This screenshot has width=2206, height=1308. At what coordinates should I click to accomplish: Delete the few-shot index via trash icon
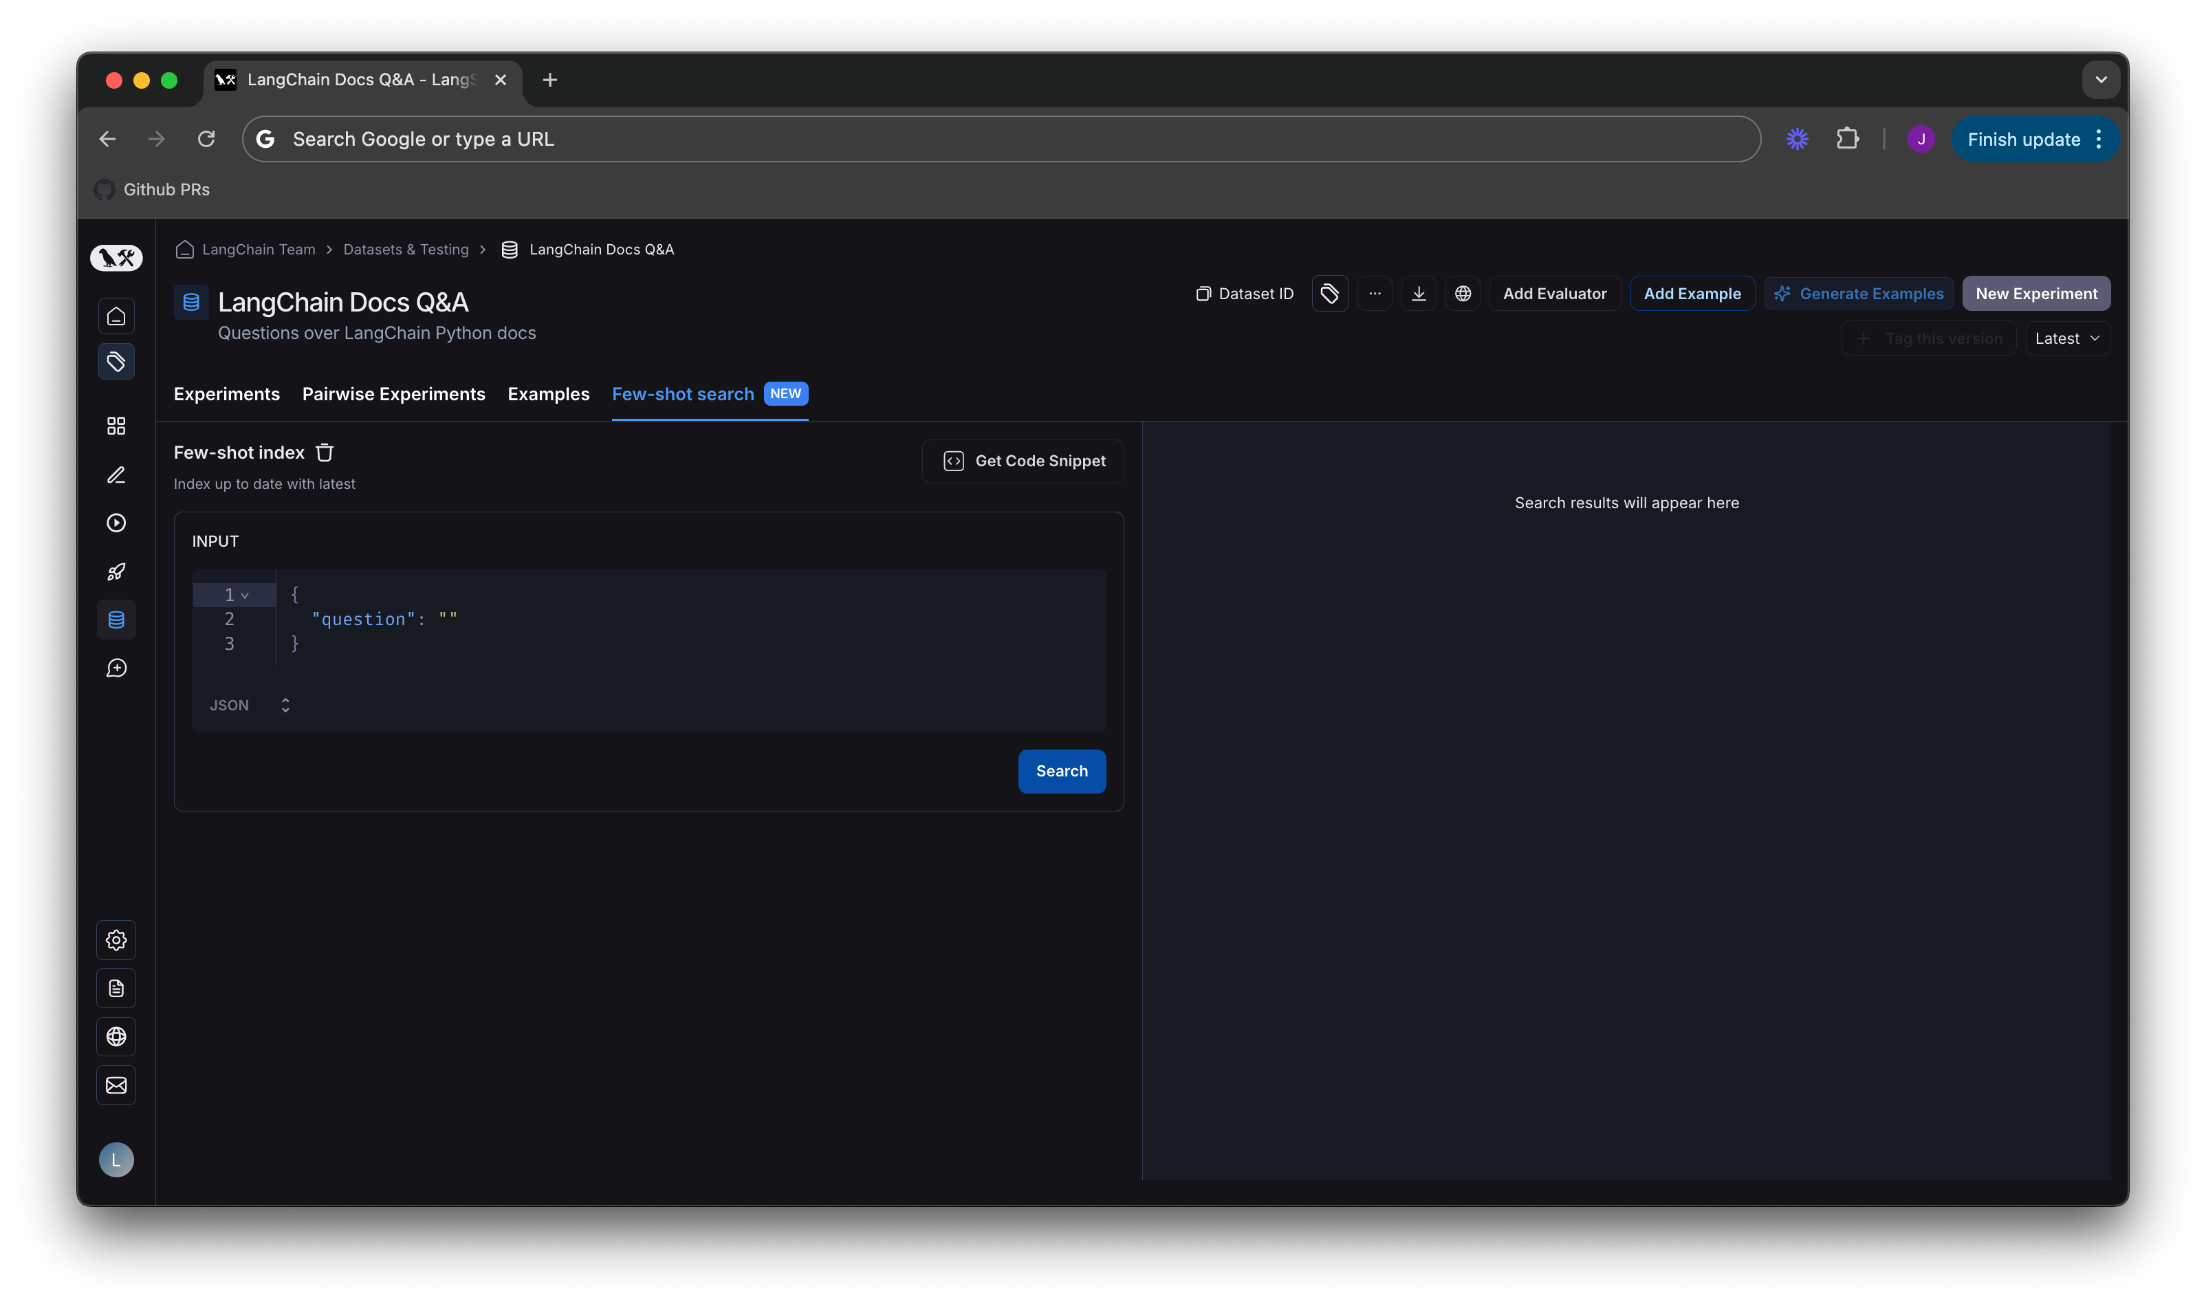pos(325,452)
